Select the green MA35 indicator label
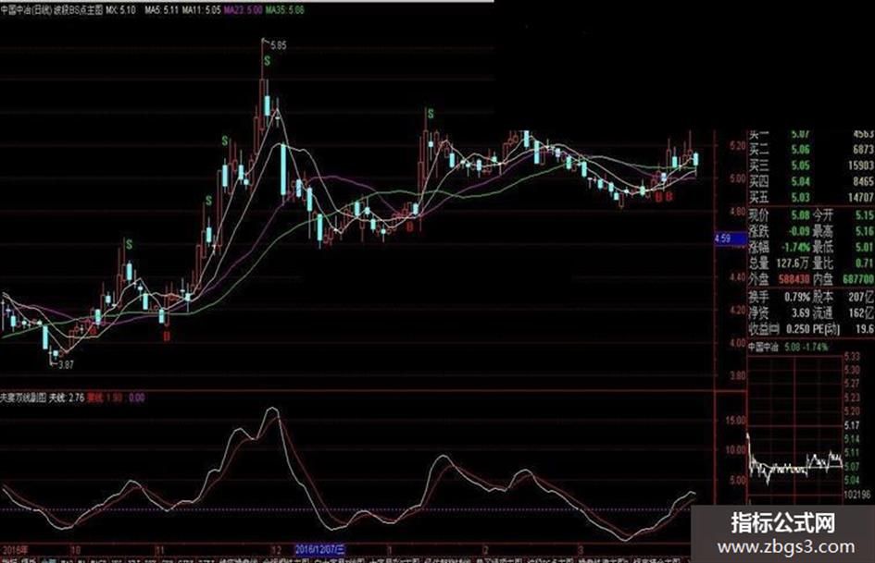Image resolution: width=875 pixels, height=563 pixels. (x=284, y=10)
